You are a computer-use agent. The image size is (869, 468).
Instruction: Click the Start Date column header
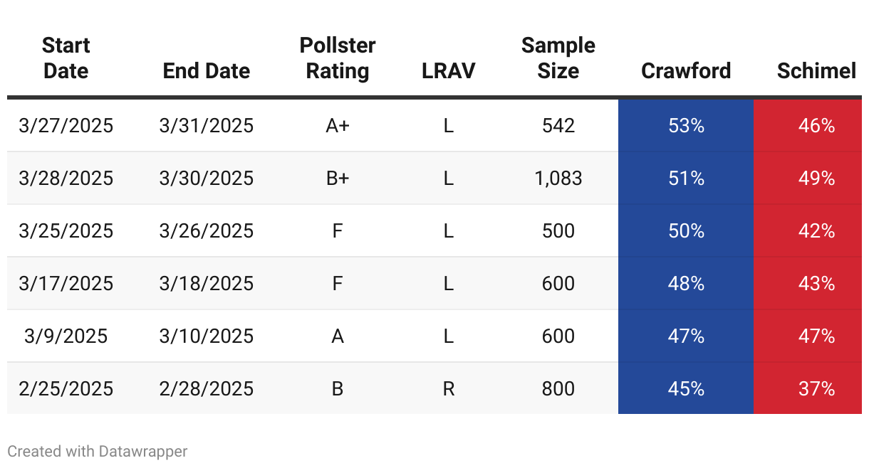tap(66, 58)
